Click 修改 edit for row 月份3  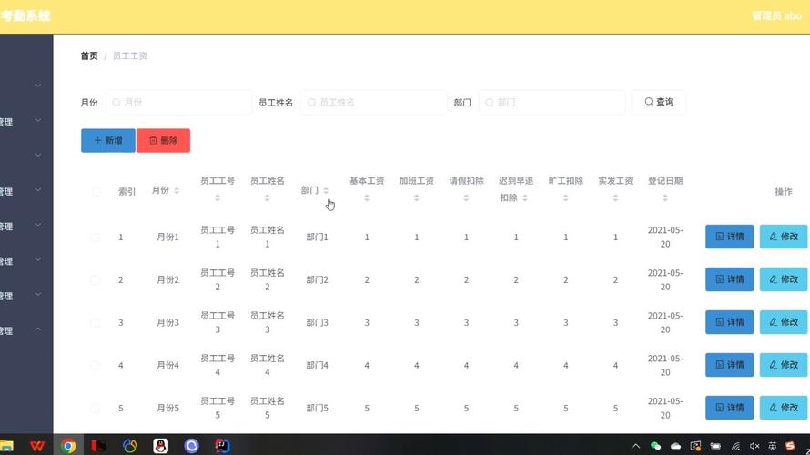784,322
